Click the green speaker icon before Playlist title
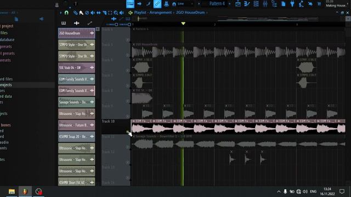 (x=131, y=13)
